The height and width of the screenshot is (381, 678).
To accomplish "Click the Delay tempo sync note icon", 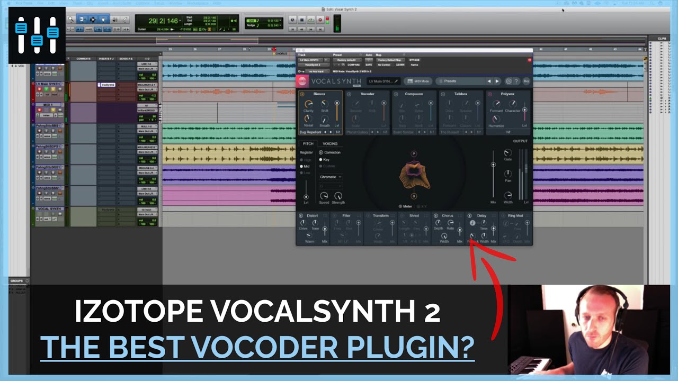I will (x=472, y=223).
